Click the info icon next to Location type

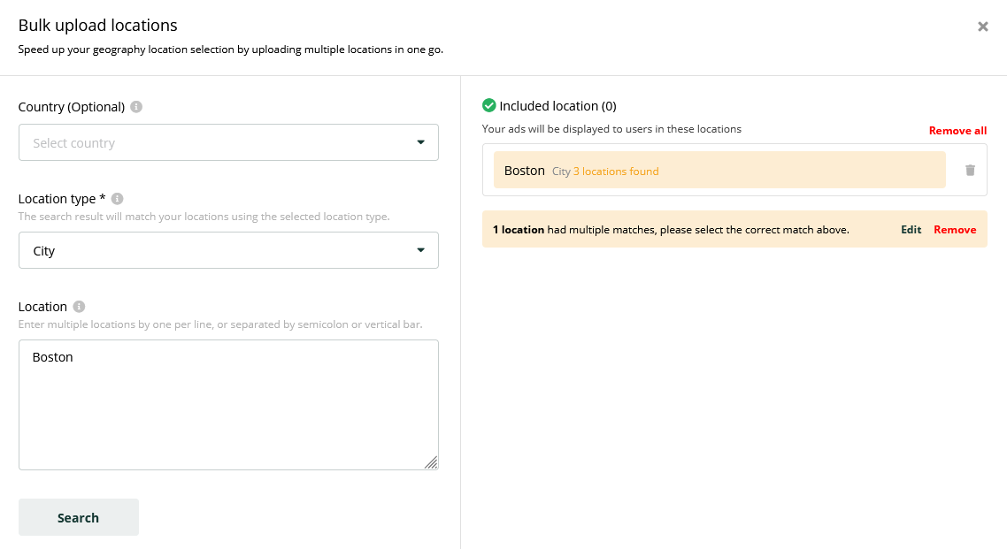pos(117,199)
